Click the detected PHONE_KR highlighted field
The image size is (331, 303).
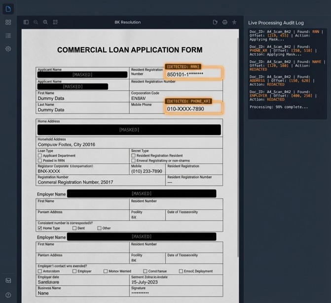194,109
